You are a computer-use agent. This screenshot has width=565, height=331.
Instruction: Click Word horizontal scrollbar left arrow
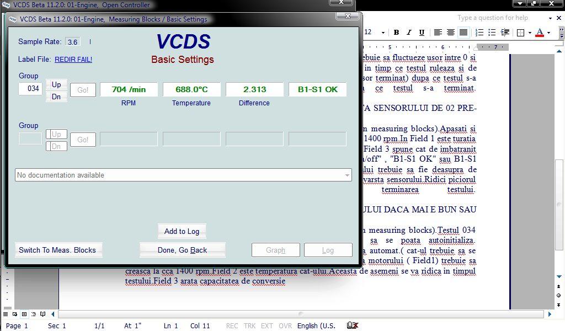[53, 314]
